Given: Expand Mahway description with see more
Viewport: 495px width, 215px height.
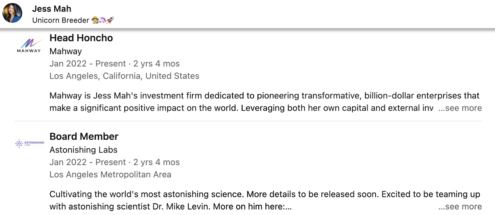Looking at the screenshot, I should click(460, 108).
